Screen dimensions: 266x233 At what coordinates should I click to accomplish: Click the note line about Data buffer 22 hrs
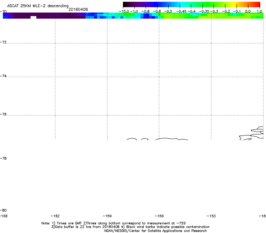point(130,227)
